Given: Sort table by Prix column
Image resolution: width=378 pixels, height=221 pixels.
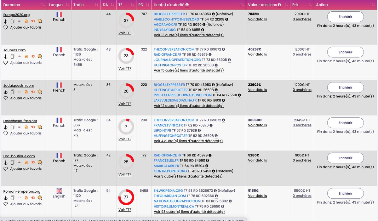Looking at the screenshot, I should click(310, 5).
